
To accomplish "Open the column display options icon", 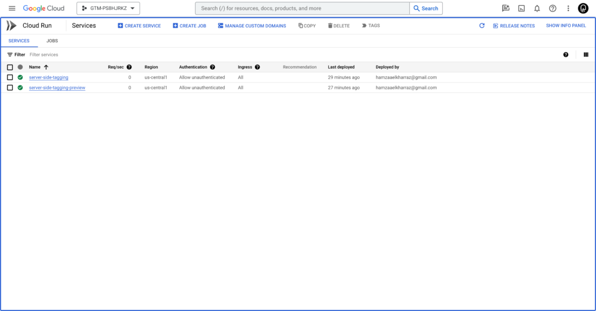I will 586,55.
